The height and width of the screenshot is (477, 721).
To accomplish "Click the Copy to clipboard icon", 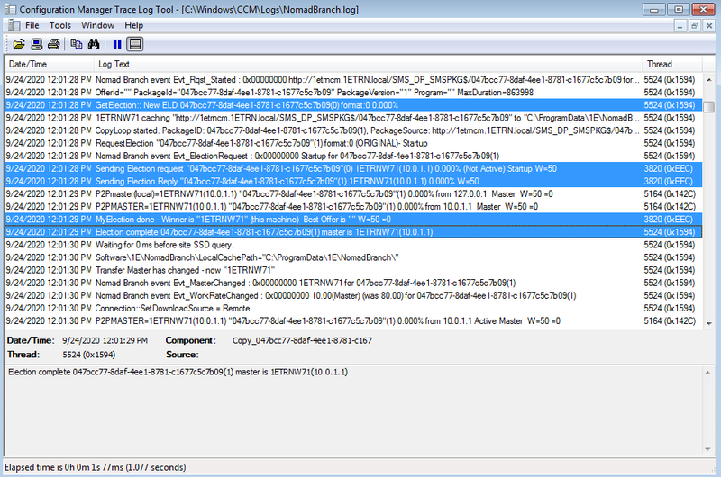I will click(x=76, y=43).
